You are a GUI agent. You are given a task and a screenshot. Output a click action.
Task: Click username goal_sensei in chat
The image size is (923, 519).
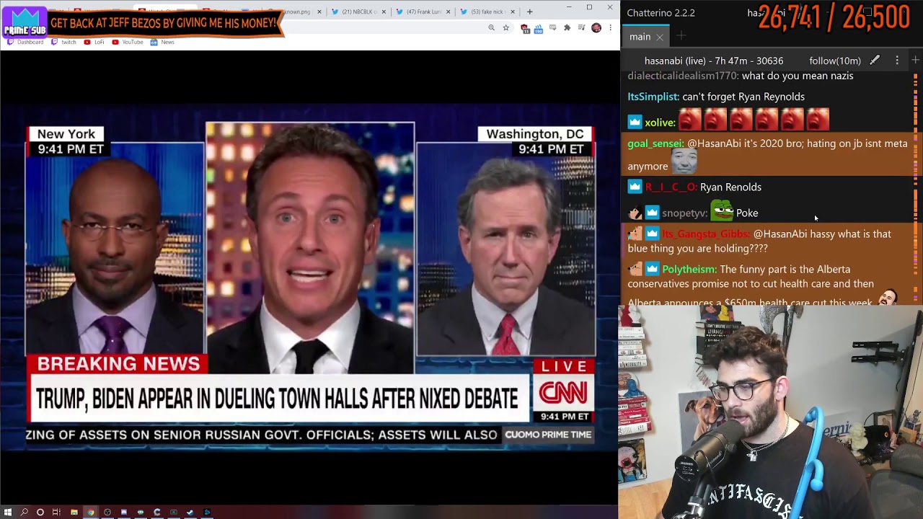coord(655,143)
